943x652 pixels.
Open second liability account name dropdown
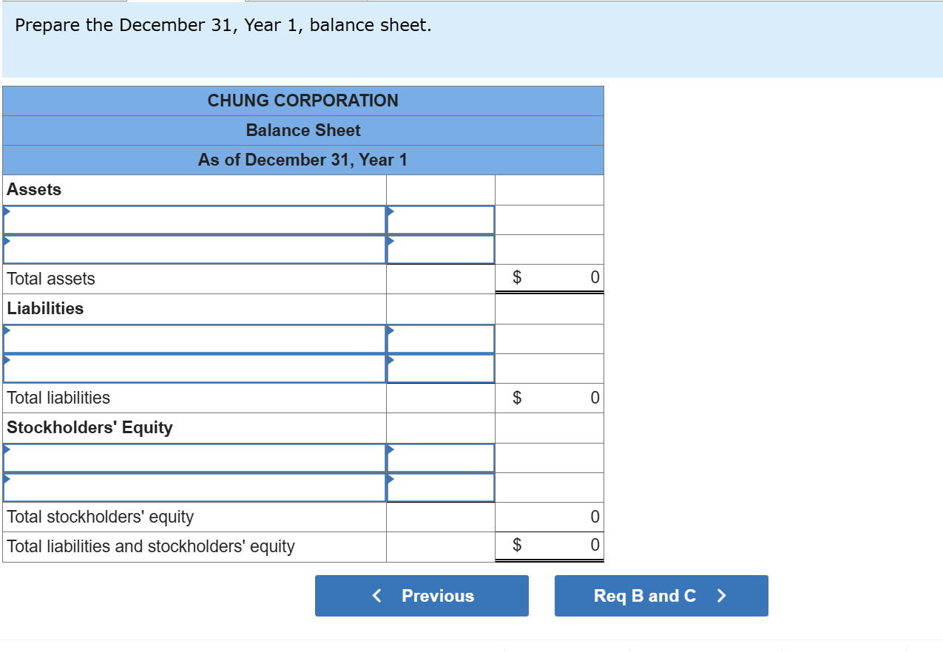195,369
